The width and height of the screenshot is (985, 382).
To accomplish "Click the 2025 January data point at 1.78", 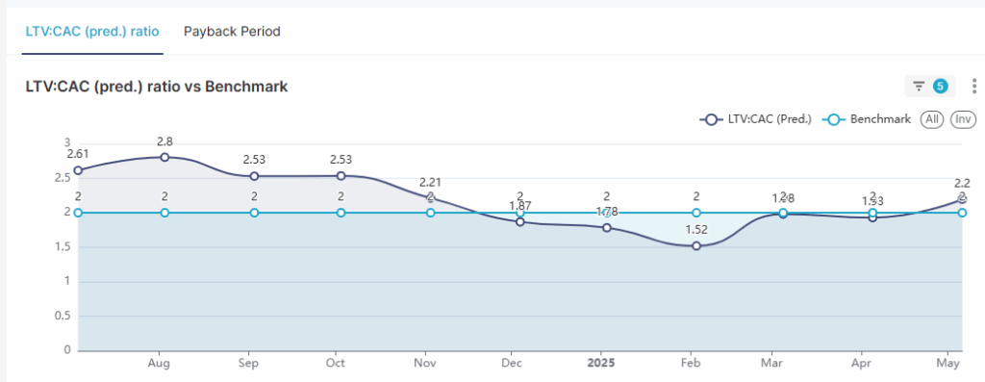I will click(x=607, y=228).
